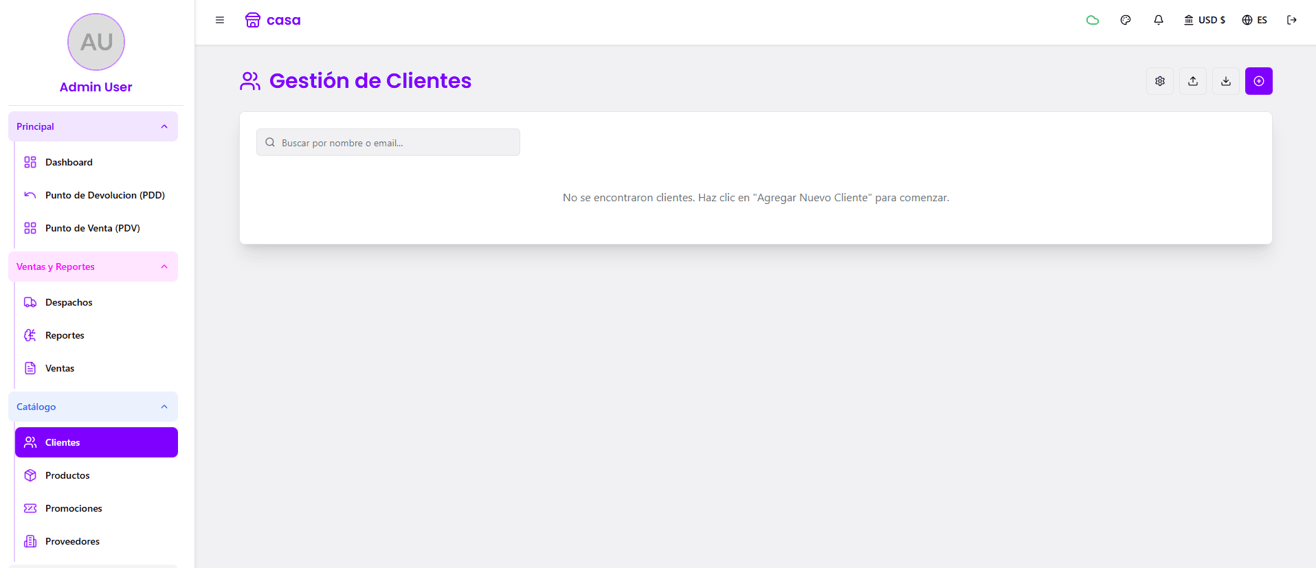The width and height of the screenshot is (1316, 568).
Task: Click the upload export clients icon
Action: point(1193,81)
